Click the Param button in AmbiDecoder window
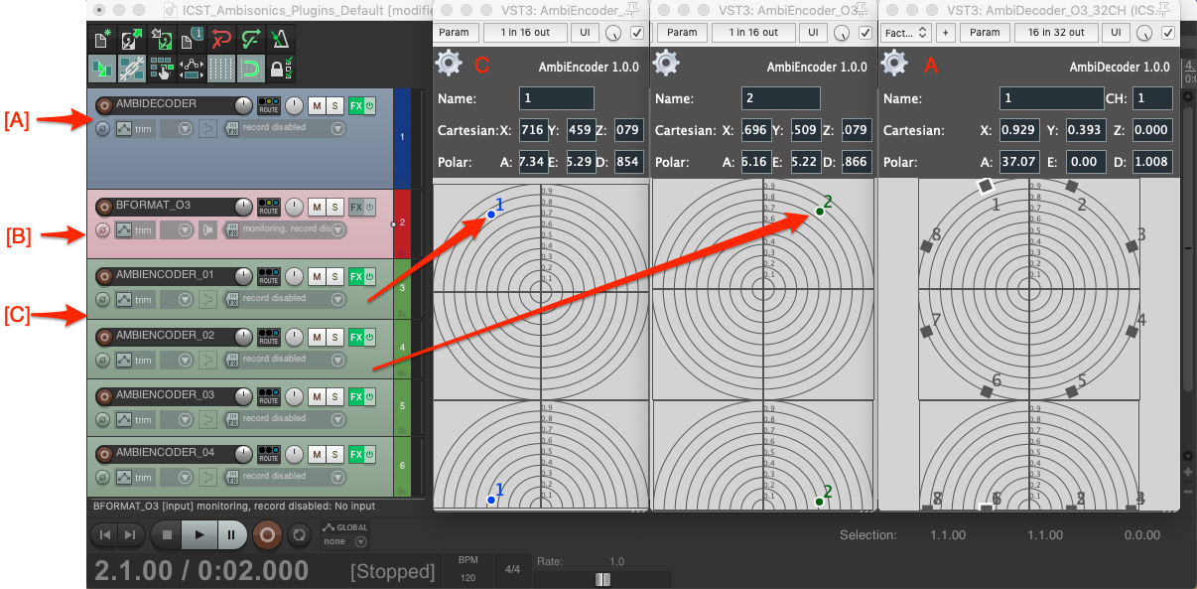Screen dimensions: 1197x589 [x=984, y=33]
